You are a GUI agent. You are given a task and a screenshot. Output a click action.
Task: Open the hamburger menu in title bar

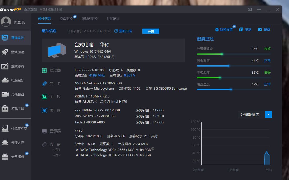click(259, 9)
